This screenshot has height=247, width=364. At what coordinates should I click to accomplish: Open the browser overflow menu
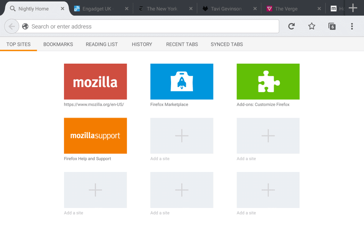tap(352, 26)
